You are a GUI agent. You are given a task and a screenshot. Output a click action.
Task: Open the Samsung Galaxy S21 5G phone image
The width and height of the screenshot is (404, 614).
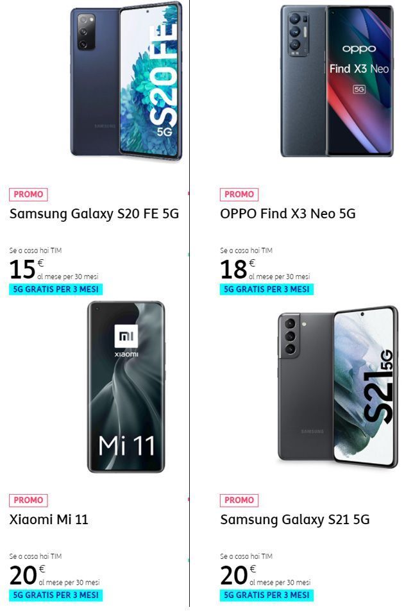pyautogui.click(x=337, y=387)
